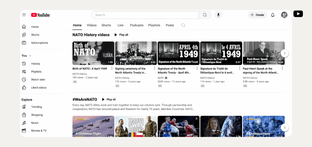Play all #WeAreNATO videos

(x=109, y=99)
